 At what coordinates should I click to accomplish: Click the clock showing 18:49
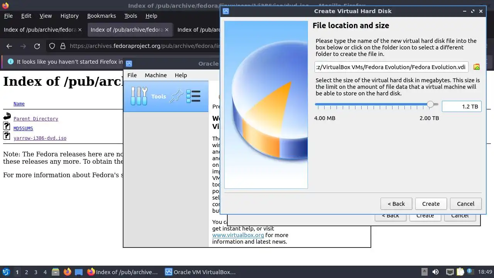pyautogui.click(x=485, y=272)
